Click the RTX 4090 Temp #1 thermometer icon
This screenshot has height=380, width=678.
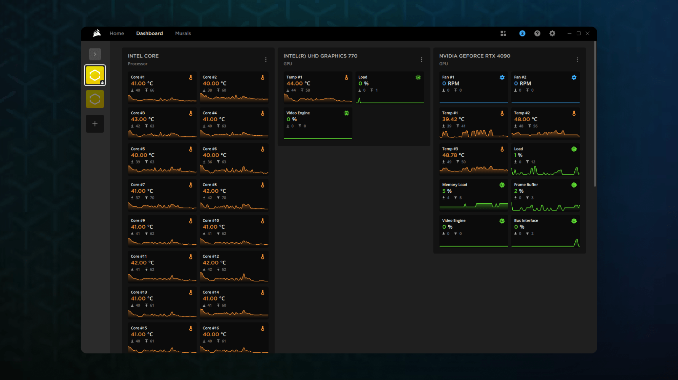[502, 113]
